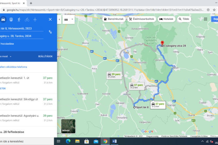Click Visszajelzés küldése link
218x145 pixels.
click(199, 136)
